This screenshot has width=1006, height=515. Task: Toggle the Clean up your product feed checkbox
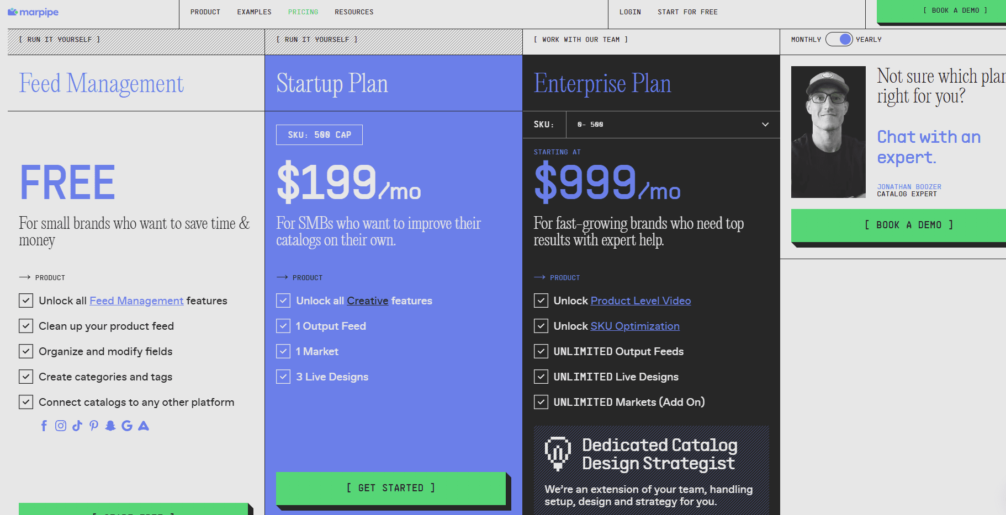pos(26,325)
